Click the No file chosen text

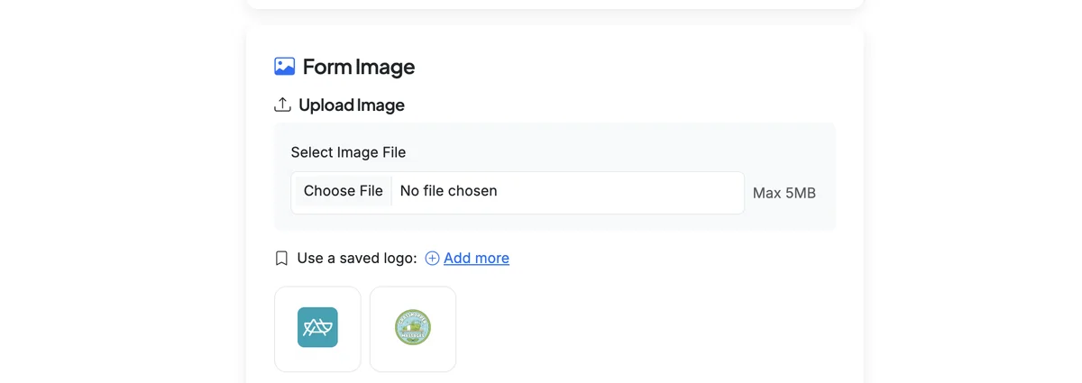coord(448,191)
